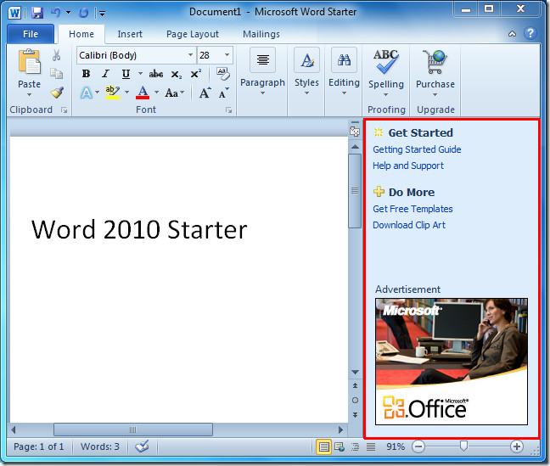Apply yellow text highlight color
This screenshot has width=550, height=466.
pyautogui.click(x=113, y=93)
